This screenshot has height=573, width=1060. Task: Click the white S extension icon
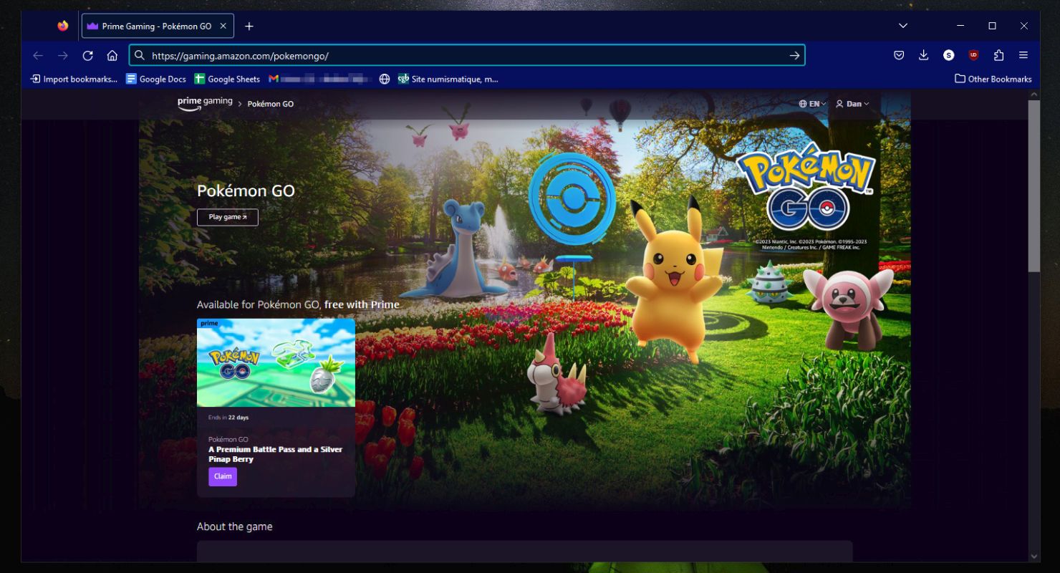(x=948, y=55)
